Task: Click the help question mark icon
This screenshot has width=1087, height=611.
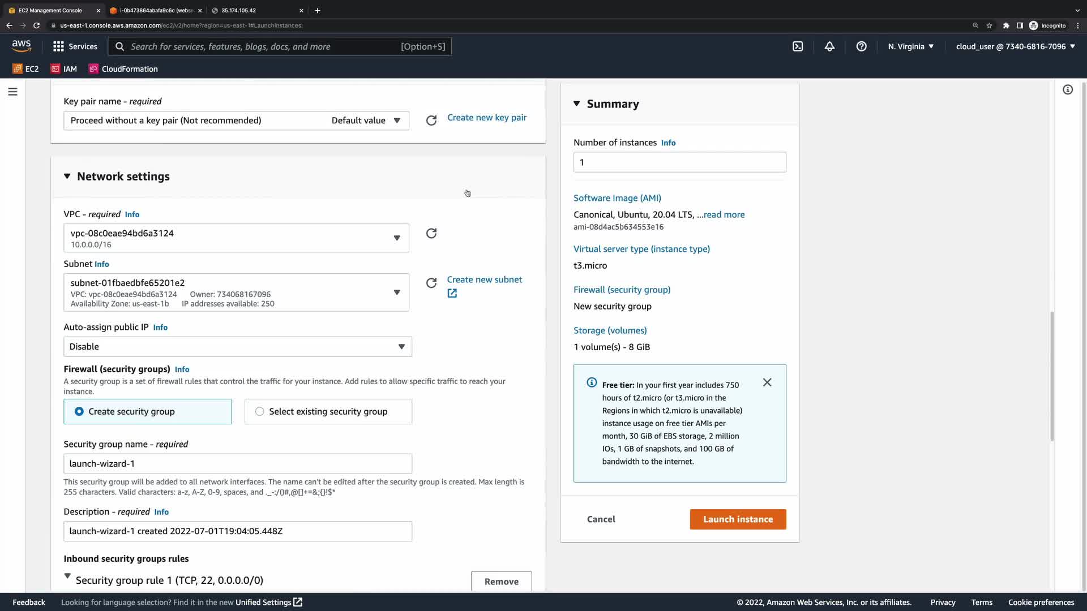Action: point(861,46)
